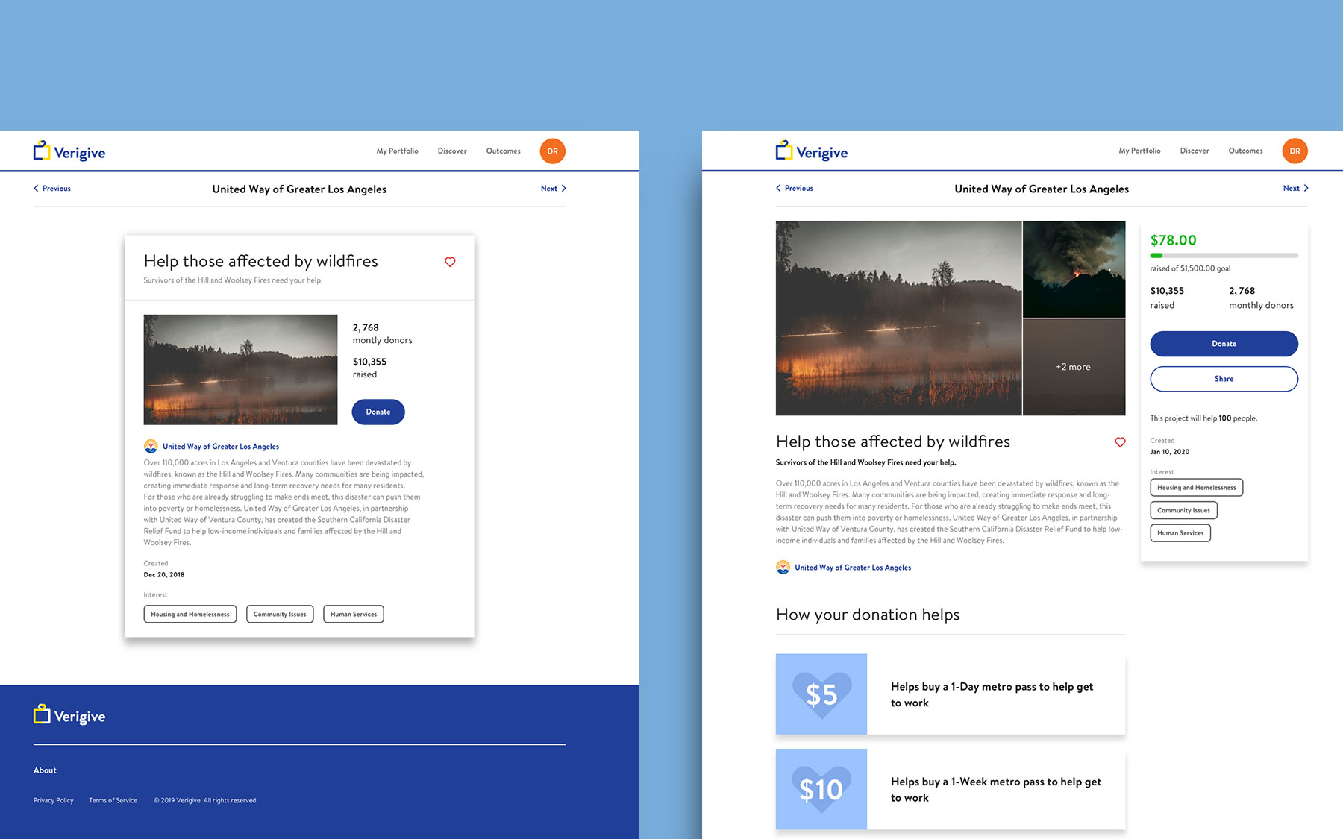Screen dimensions: 1343x839
Task: Open Discover in right page nav
Action: pos(1195,151)
